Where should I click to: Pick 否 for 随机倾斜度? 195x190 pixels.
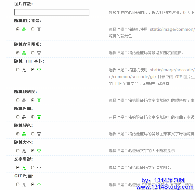click(x=32, y=100)
